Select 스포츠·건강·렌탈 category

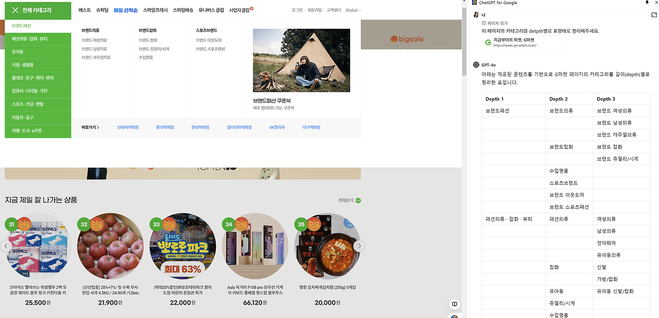pyautogui.click(x=38, y=104)
